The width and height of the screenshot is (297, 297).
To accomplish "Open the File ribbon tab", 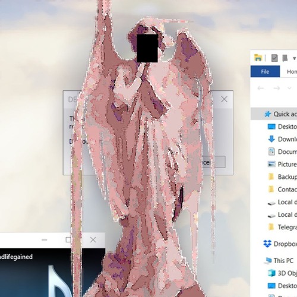I will click(x=265, y=71).
